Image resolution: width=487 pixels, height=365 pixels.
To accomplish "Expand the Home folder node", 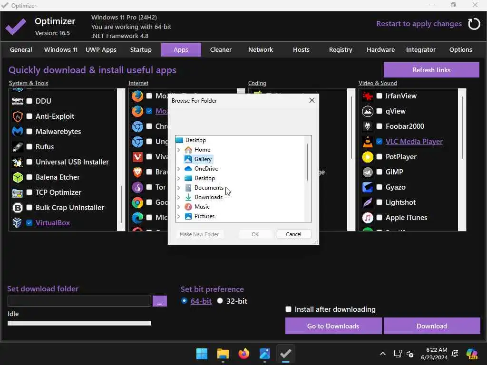I will tap(179, 150).
